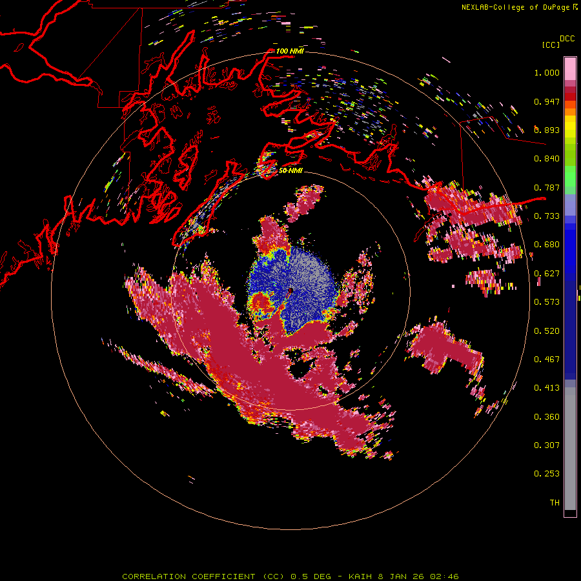Click the 0.413 scale value
This screenshot has height=581, width=581.
point(547,388)
